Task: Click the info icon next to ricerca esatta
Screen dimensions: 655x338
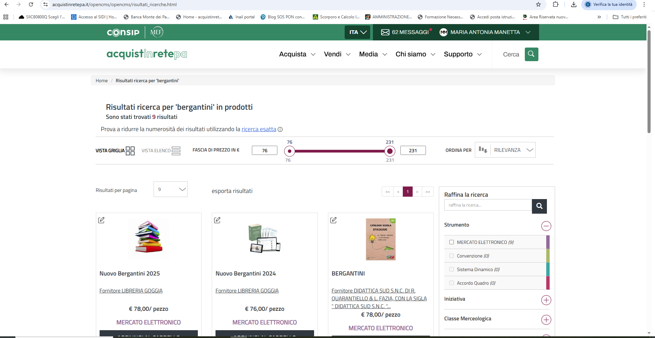Action: (280, 129)
